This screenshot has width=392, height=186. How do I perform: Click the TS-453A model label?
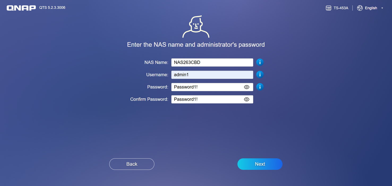click(341, 8)
